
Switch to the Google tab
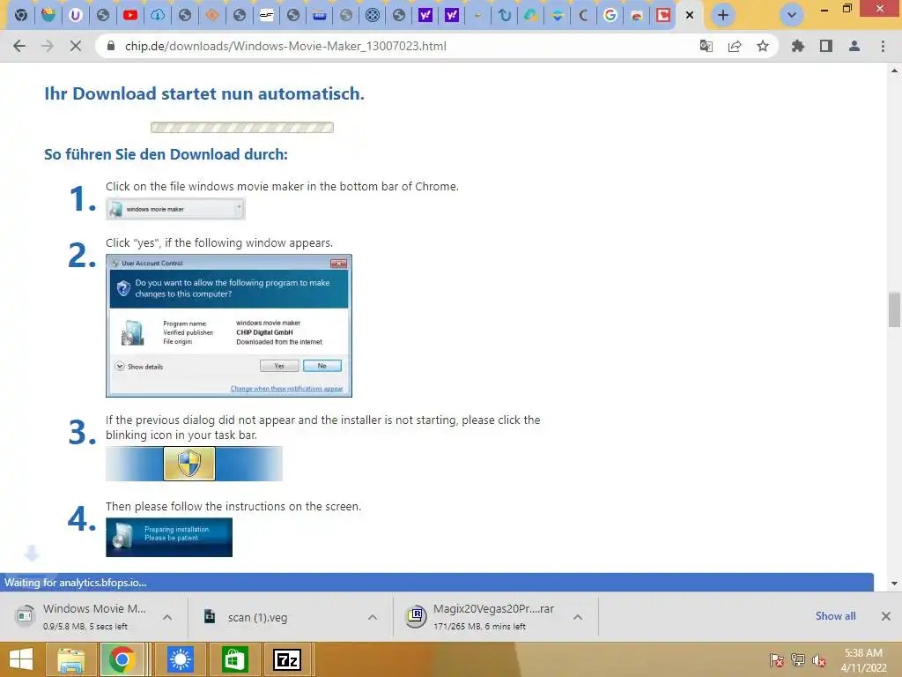[610, 15]
